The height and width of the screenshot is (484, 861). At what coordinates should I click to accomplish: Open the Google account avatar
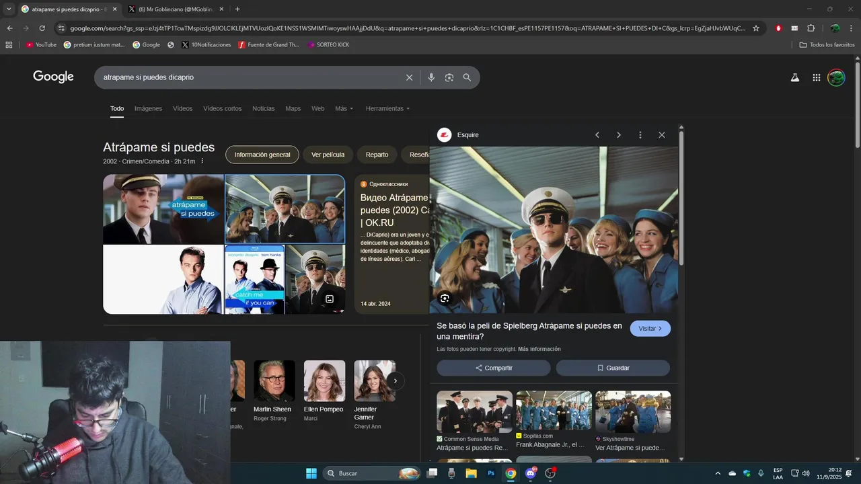pos(836,77)
